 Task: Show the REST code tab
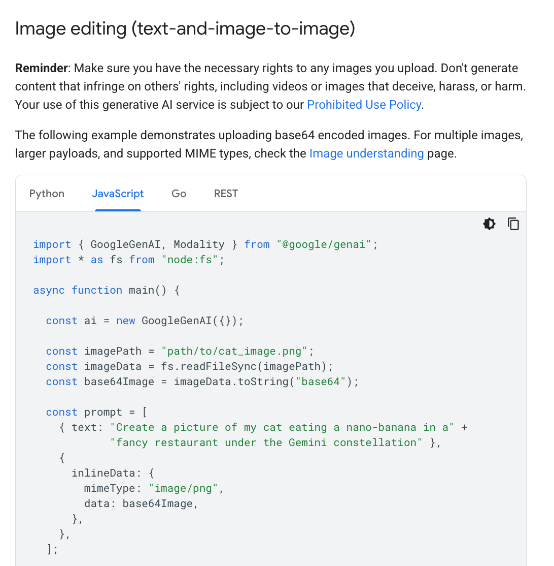226,194
